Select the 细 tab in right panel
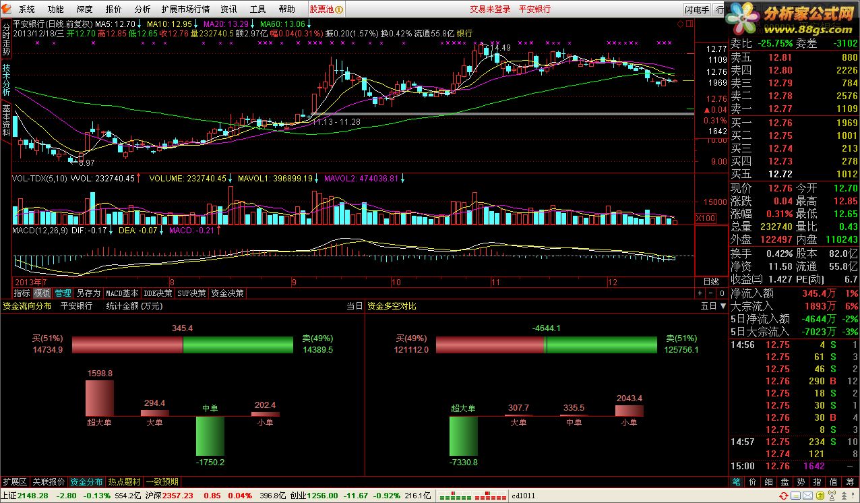The height and width of the screenshot is (503, 860). pos(769,482)
